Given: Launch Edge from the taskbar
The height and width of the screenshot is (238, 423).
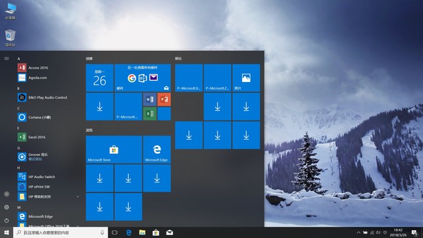Looking at the screenshot, I should point(129,232).
